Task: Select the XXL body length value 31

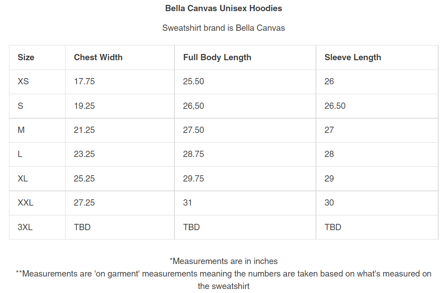Action: 187,202
